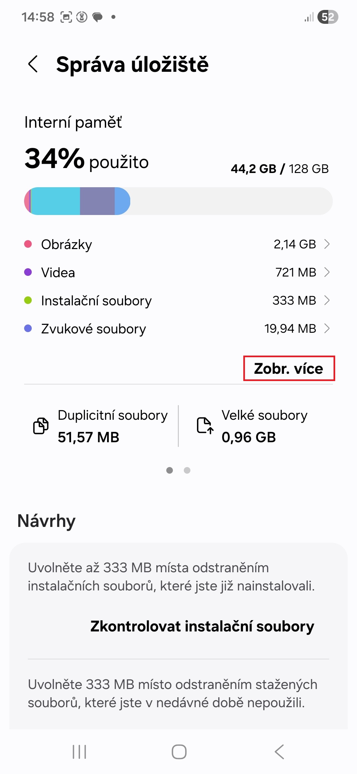Tap the pink Obrázky category dot
Image resolution: width=357 pixels, height=774 pixels.
pyautogui.click(x=28, y=244)
